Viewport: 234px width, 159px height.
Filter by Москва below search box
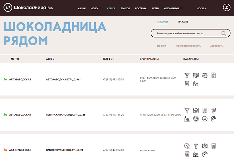[x=162, y=46]
